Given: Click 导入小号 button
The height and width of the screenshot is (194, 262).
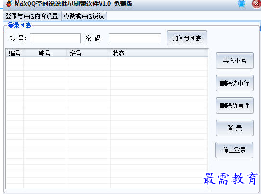Looking at the screenshot, I should pos(234,60).
